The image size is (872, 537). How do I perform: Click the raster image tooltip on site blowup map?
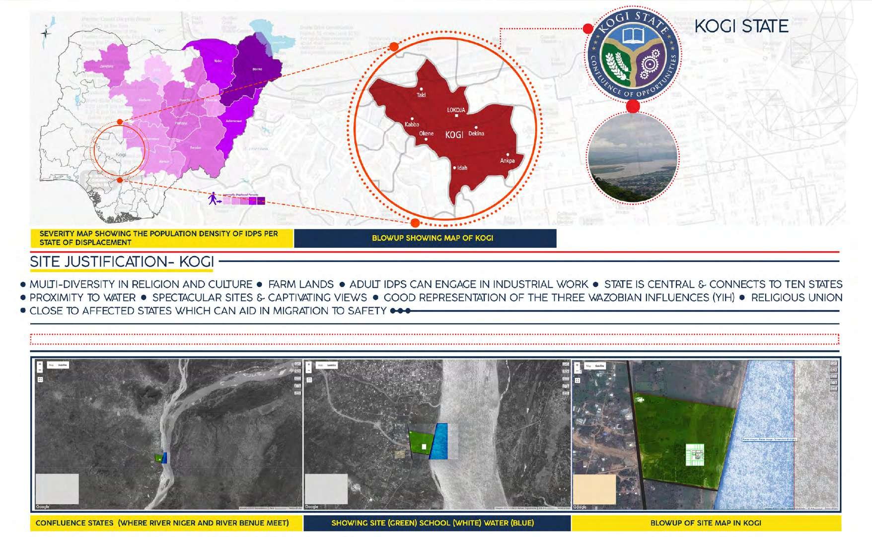pos(769,439)
